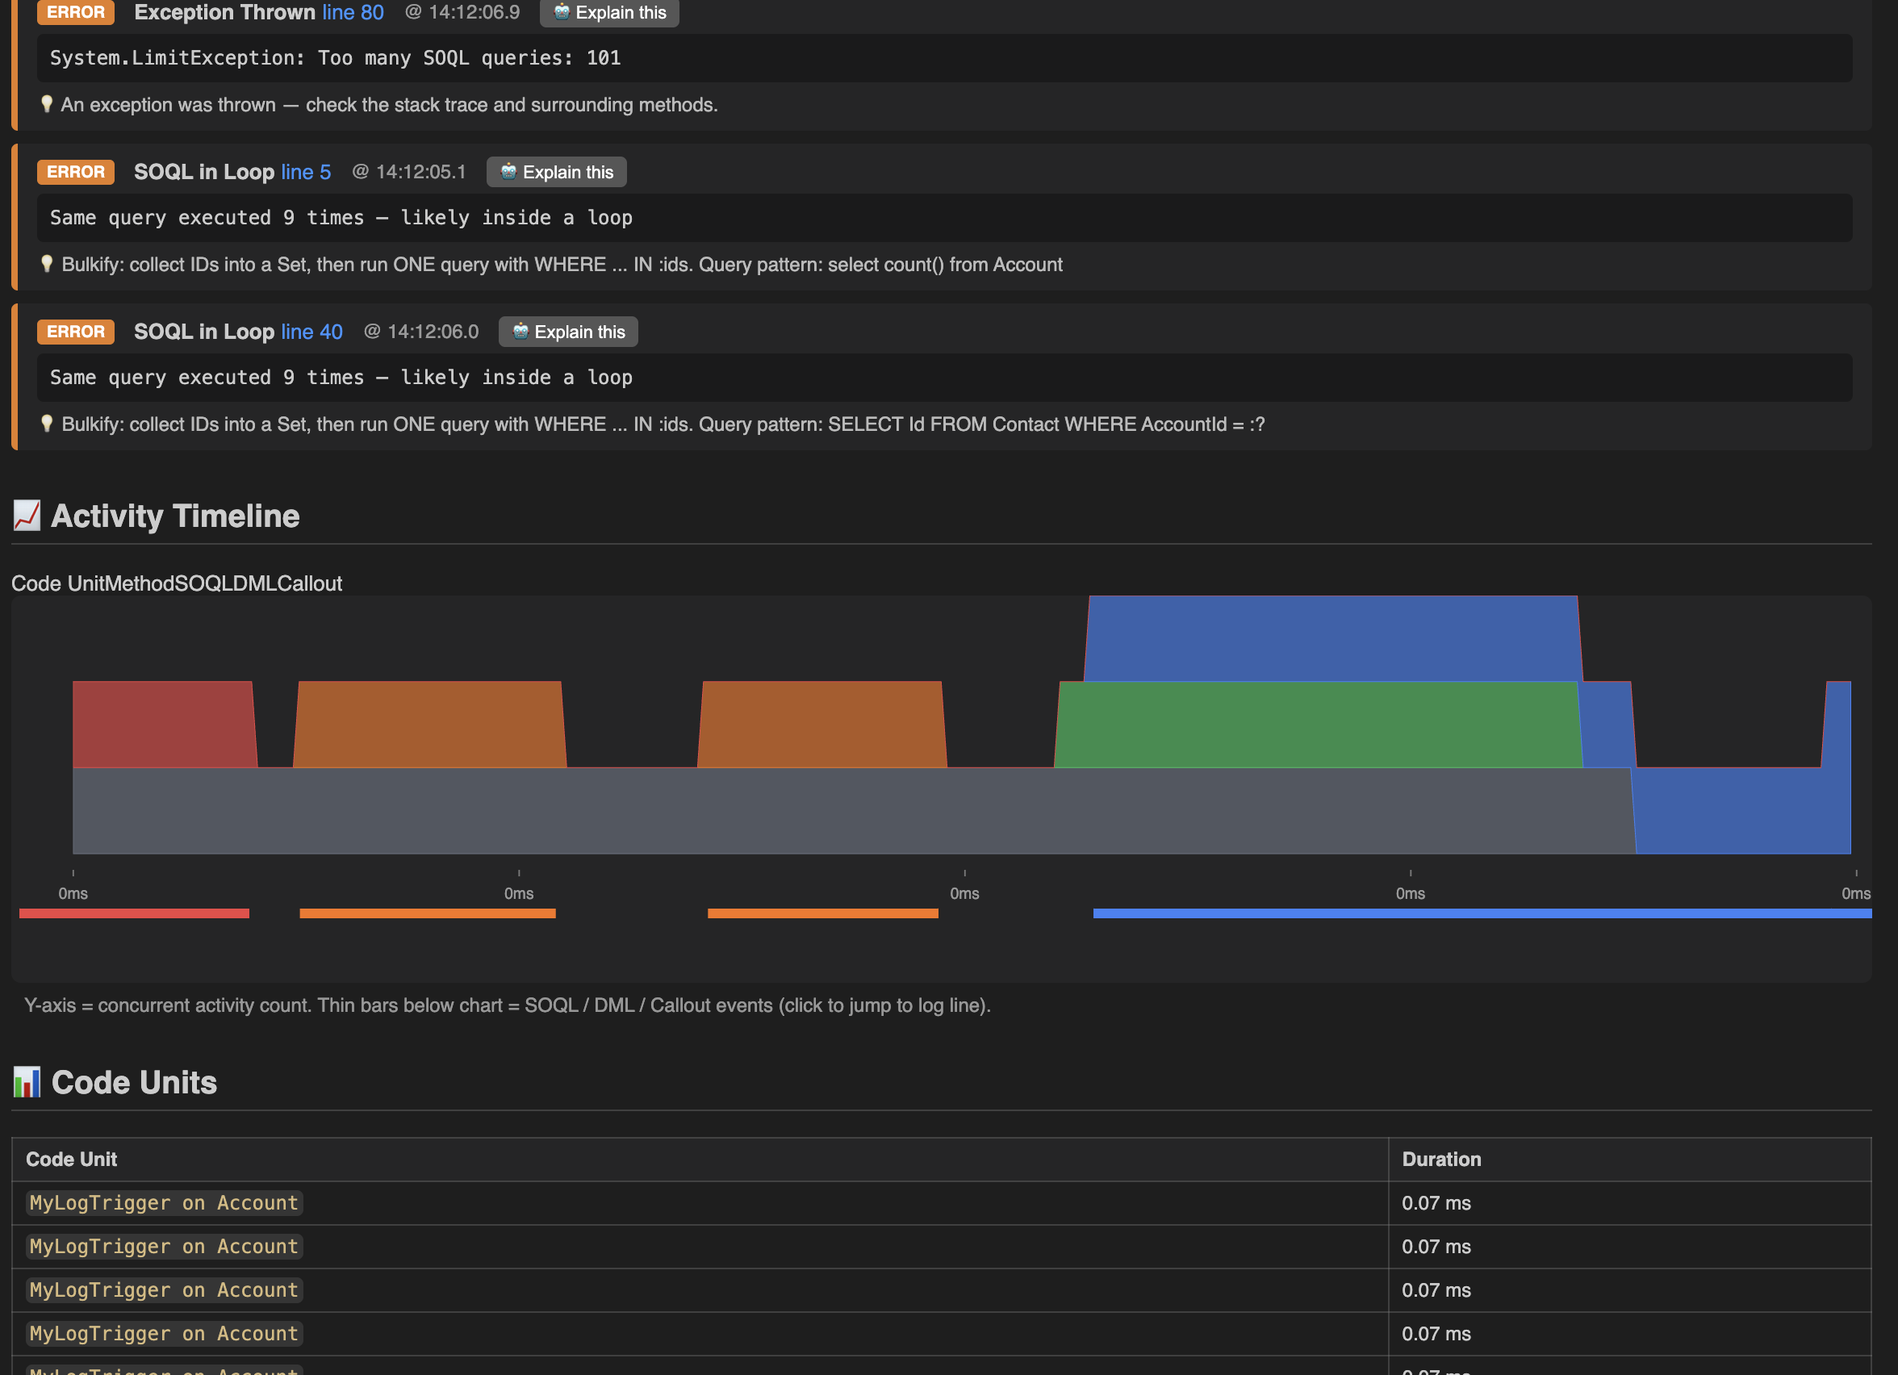The width and height of the screenshot is (1898, 1375).
Task: Click ERROR badge on SOQL in Loop line 5
Action: pos(75,172)
